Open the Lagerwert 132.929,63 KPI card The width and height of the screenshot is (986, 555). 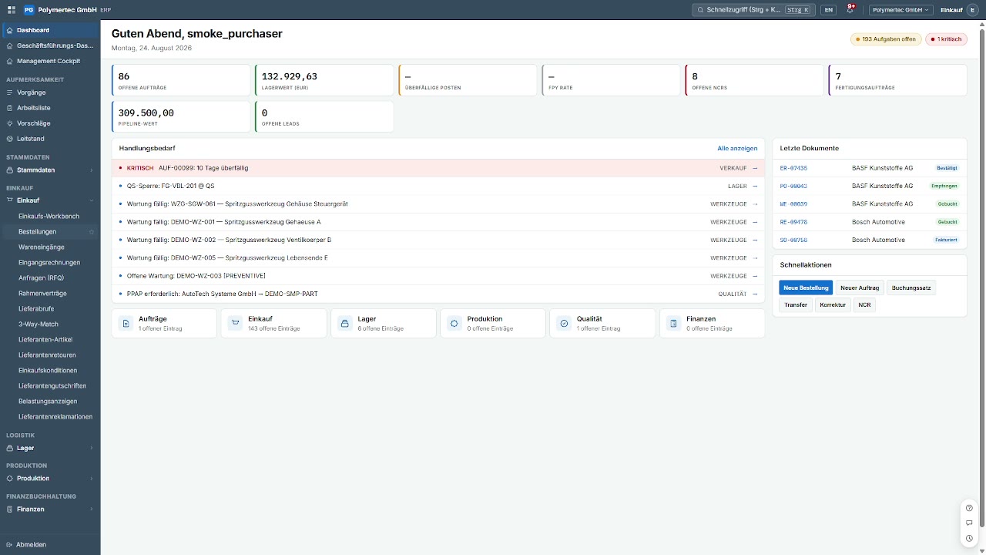click(x=324, y=80)
